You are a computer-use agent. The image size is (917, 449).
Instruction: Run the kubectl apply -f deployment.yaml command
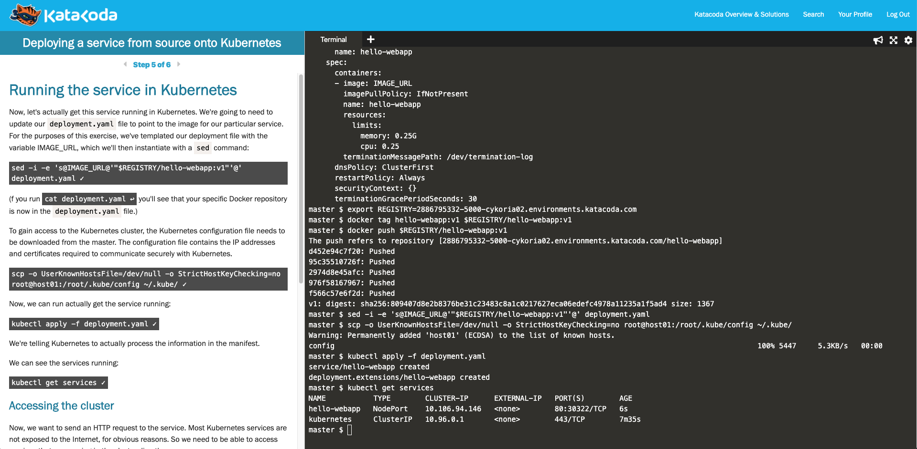click(84, 324)
